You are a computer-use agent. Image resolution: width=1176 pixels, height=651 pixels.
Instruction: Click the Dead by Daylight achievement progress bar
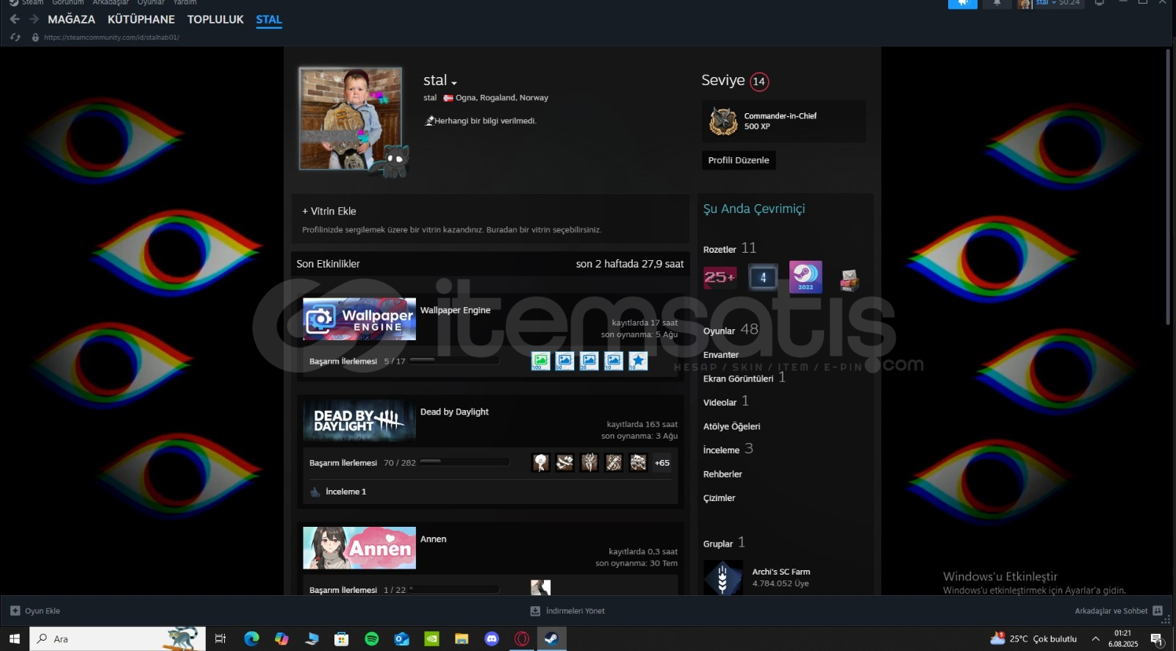click(x=465, y=462)
